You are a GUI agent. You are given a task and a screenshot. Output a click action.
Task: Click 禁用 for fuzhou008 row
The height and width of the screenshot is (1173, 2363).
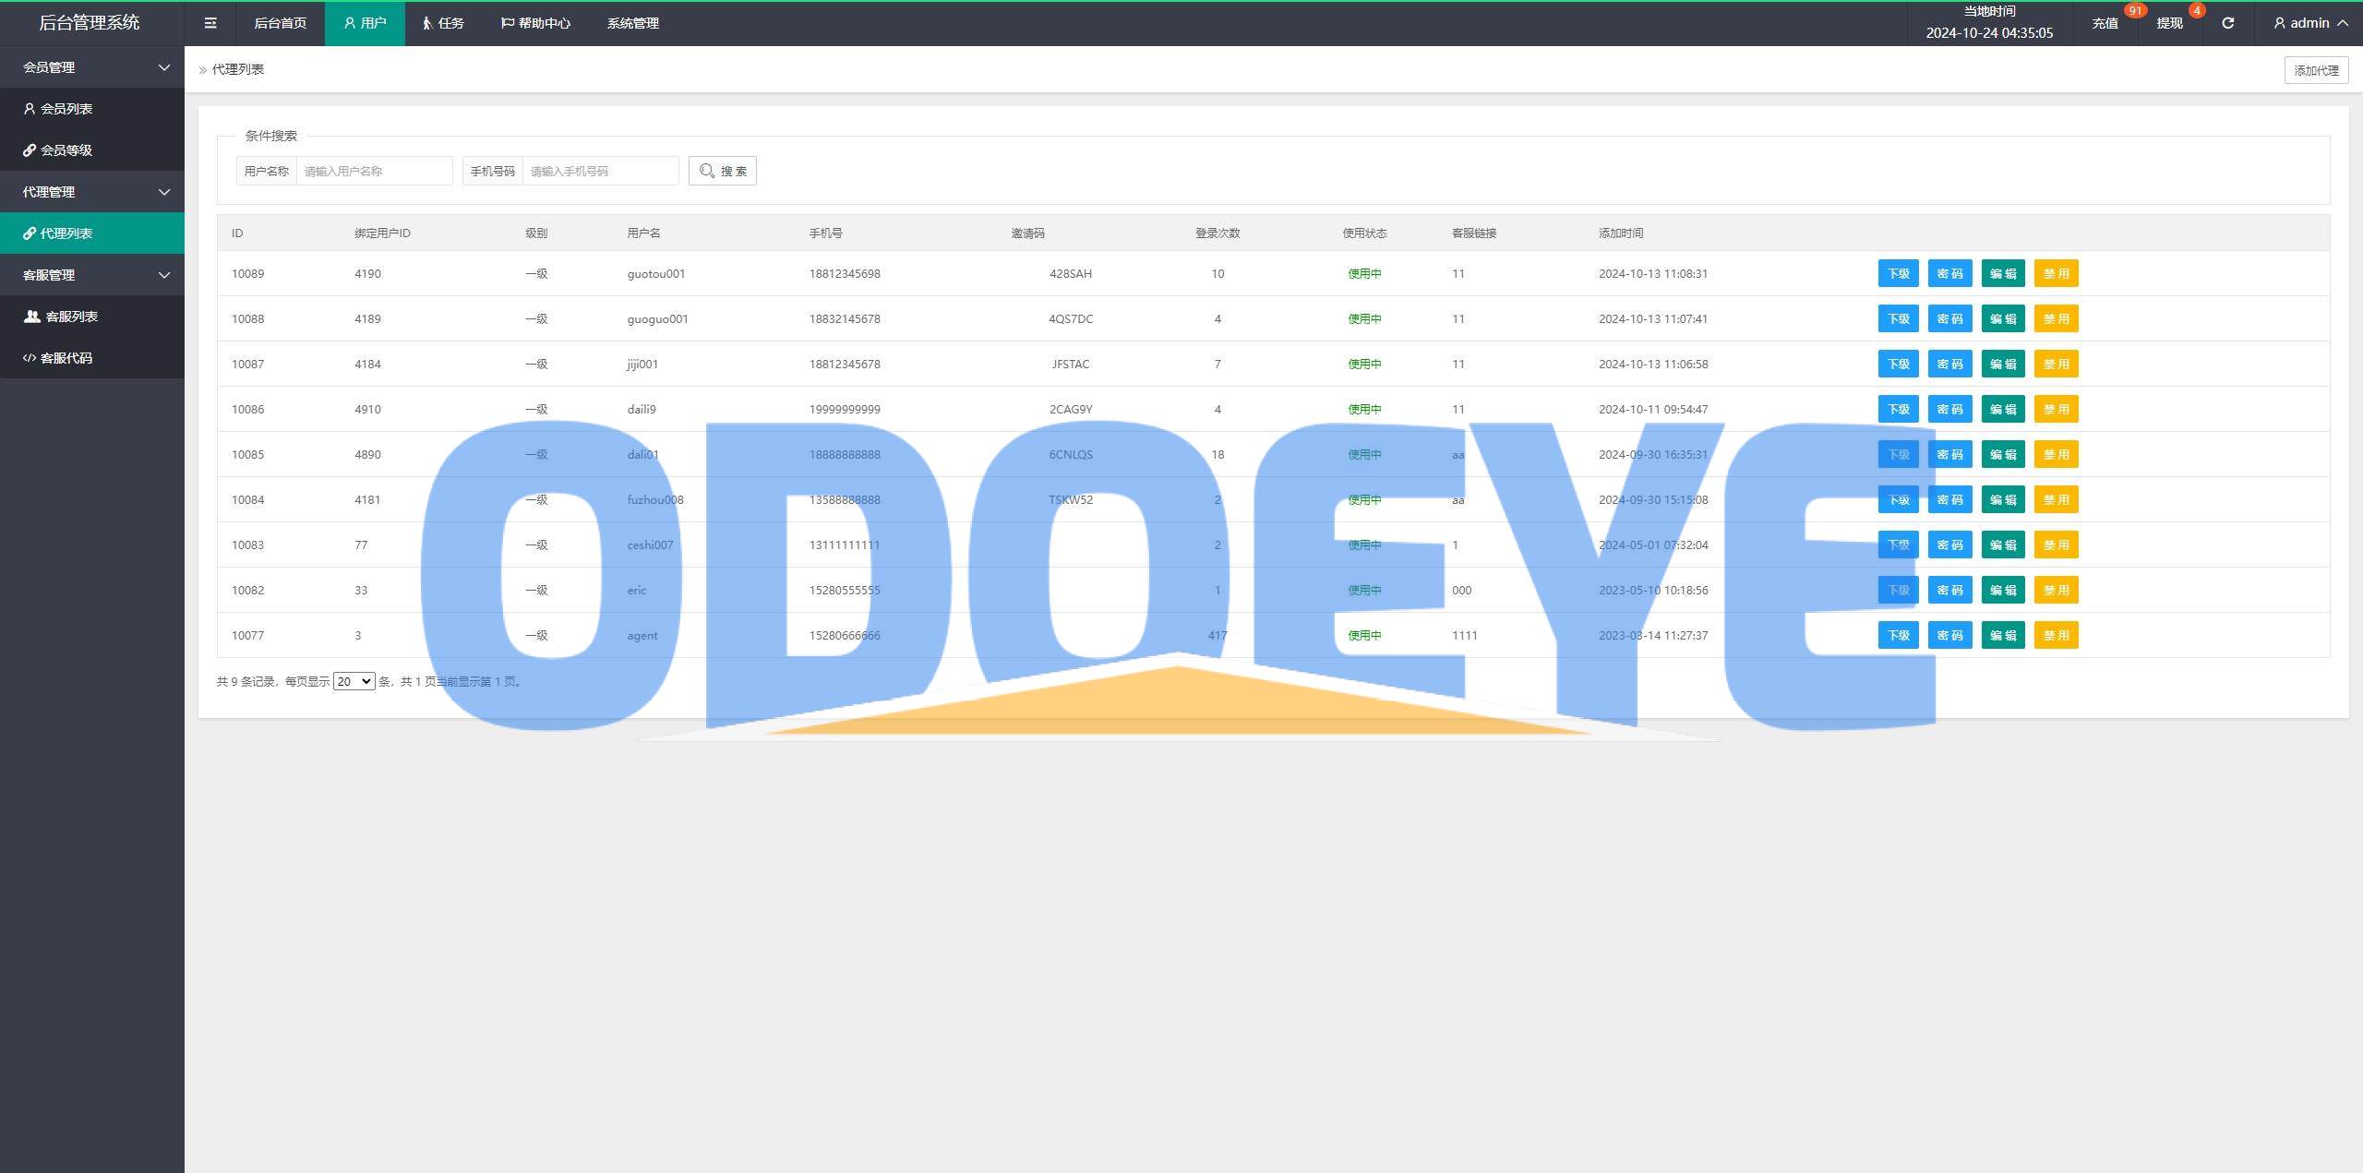tap(2056, 499)
